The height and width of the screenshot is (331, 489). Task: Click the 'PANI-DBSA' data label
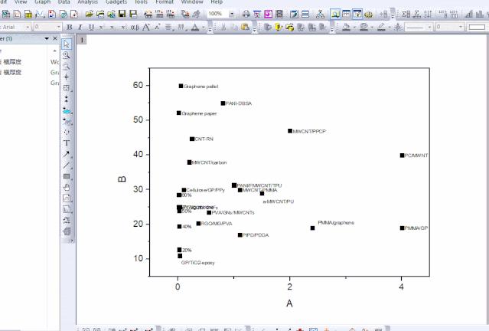coord(239,103)
